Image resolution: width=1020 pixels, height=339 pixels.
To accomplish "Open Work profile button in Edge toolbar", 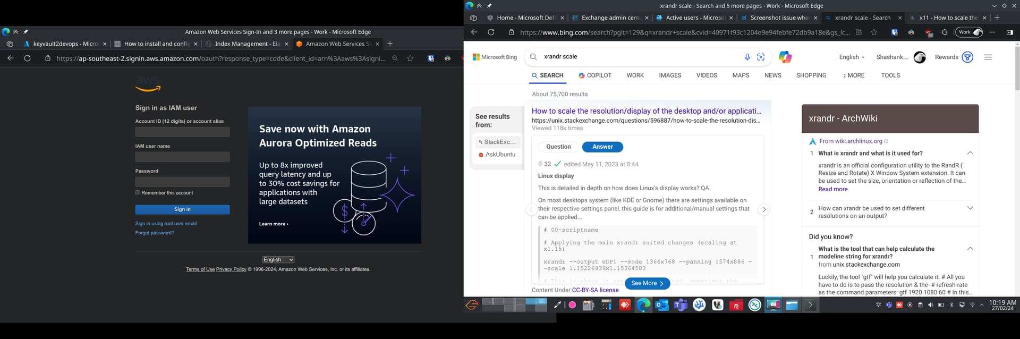I will click(970, 32).
